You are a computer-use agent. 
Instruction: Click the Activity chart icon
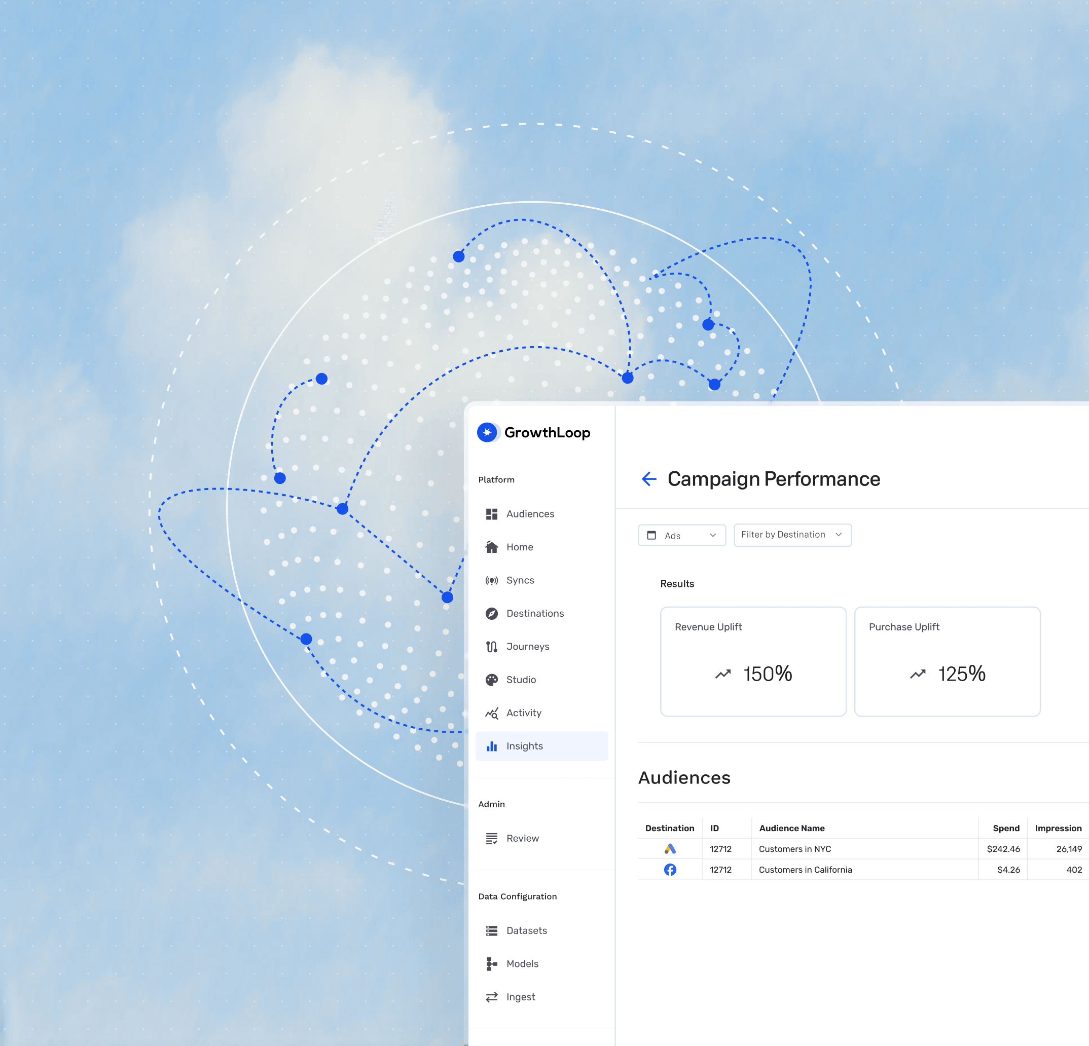tap(491, 713)
